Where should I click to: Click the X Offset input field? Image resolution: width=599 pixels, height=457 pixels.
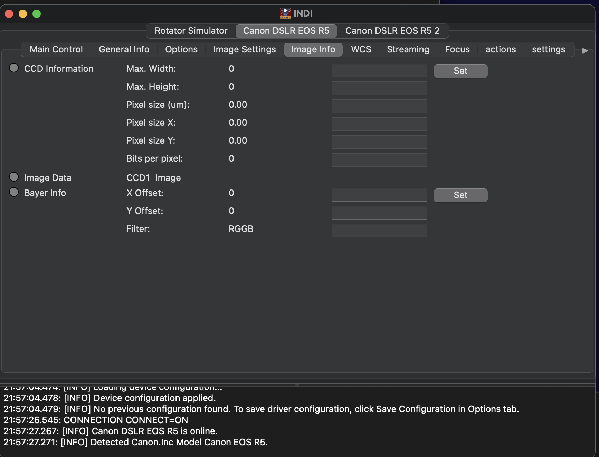coord(379,195)
